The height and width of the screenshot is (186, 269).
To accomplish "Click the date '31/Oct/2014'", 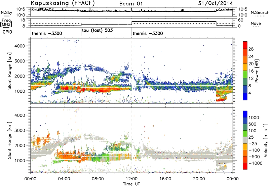I will pos(216,3).
